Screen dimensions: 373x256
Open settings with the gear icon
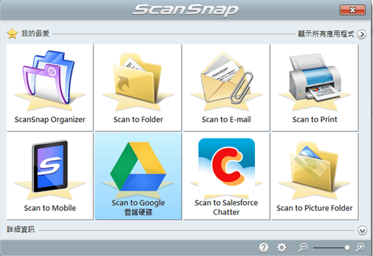pyautogui.click(x=282, y=247)
